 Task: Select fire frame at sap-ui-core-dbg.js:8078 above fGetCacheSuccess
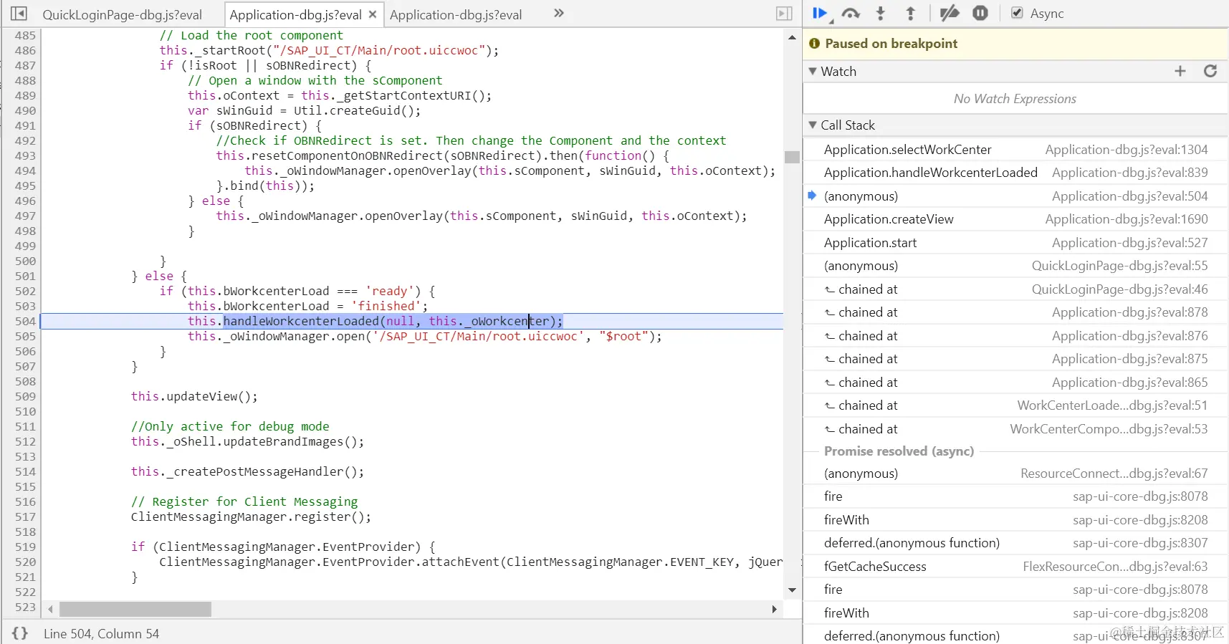click(x=1015, y=496)
